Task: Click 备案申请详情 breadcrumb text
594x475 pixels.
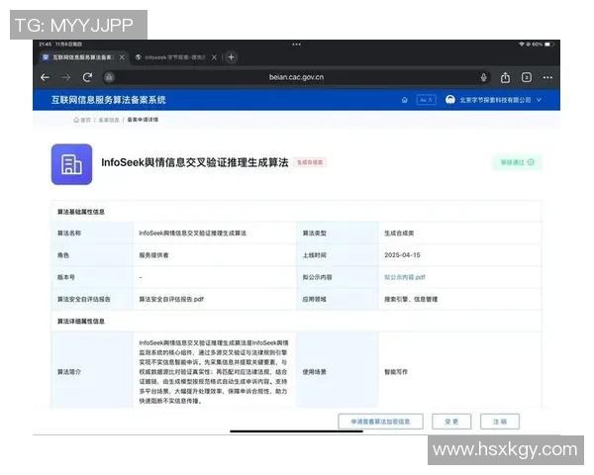Action: coord(143,120)
